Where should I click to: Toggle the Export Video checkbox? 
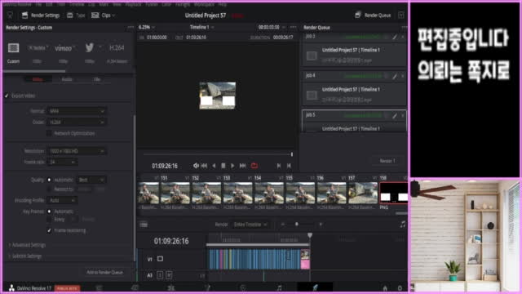coord(7,96)
